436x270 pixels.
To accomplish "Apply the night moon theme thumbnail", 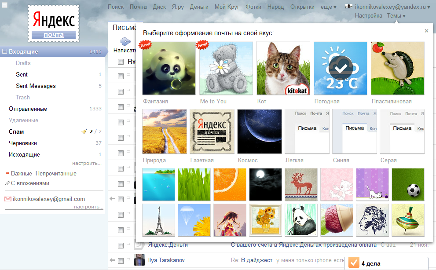I will pos(266,184).
